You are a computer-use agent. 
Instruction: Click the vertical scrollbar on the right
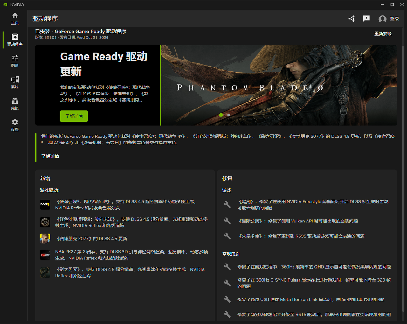(404, 178)
